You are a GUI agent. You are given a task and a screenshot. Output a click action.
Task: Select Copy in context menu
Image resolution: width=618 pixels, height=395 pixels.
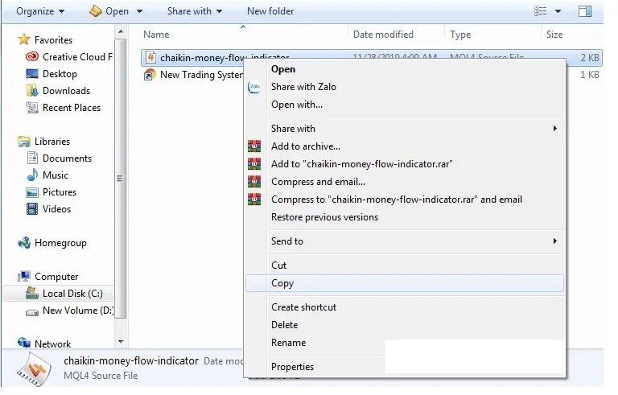[x=406, y=283]
